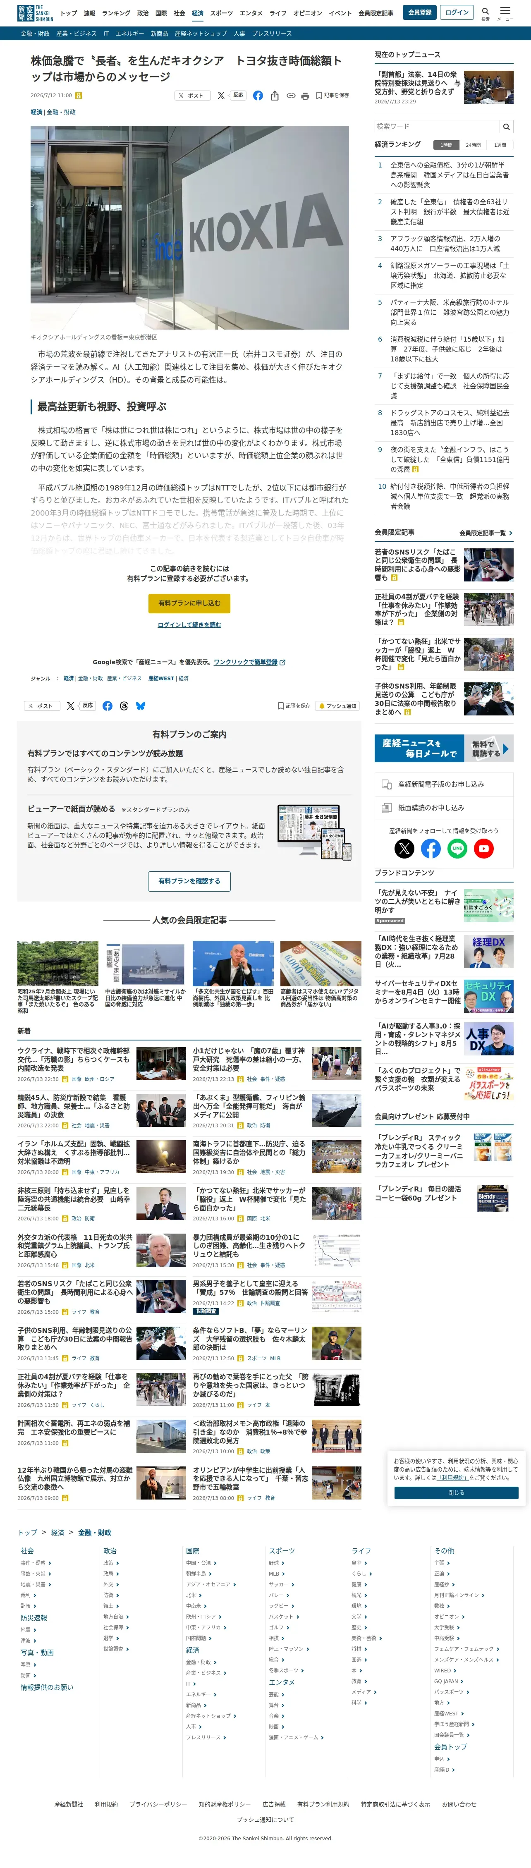Switch ranking to 24時間 tab
Image resolution: width=531 pixels, height=1868 pixels.
pyautogui.click(x=473, y=145)
